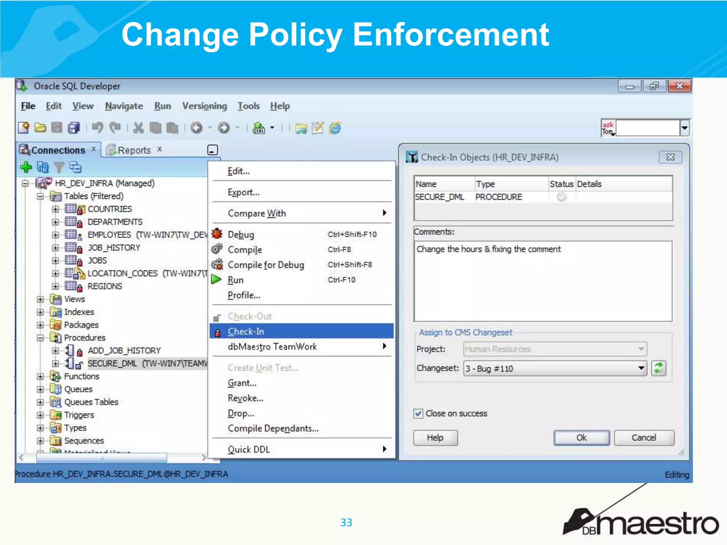Minimize the Connections panel via its box icon

click(x=212, y=150)
